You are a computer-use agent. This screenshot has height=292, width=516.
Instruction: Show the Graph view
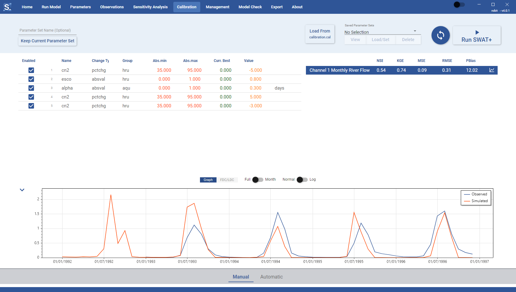click(x=208, y=180)
